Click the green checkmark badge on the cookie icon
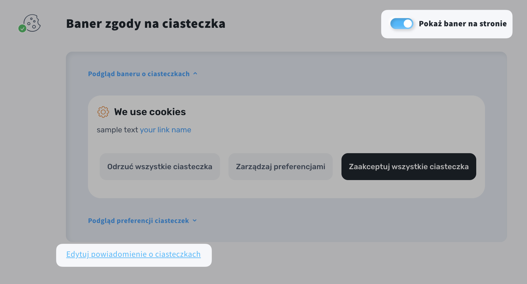The image size is (527, 284). pyautogui.click(x=22, y=29)
